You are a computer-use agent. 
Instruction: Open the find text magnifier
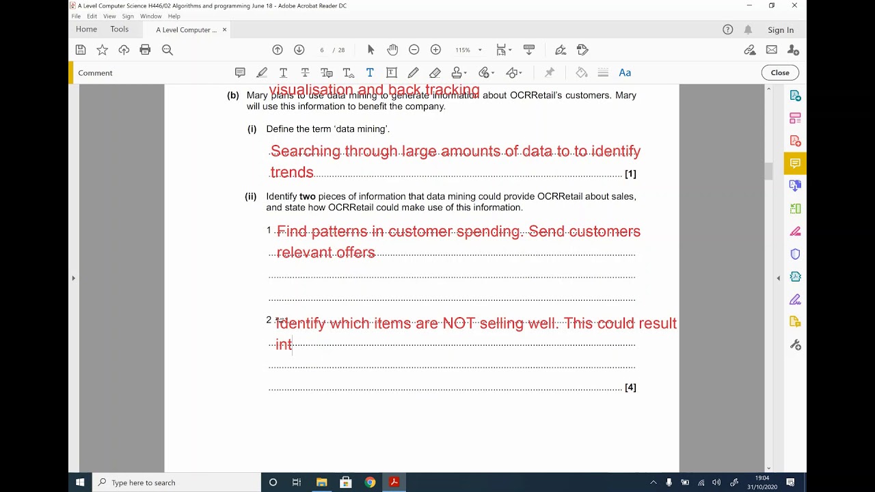point(167,50)
